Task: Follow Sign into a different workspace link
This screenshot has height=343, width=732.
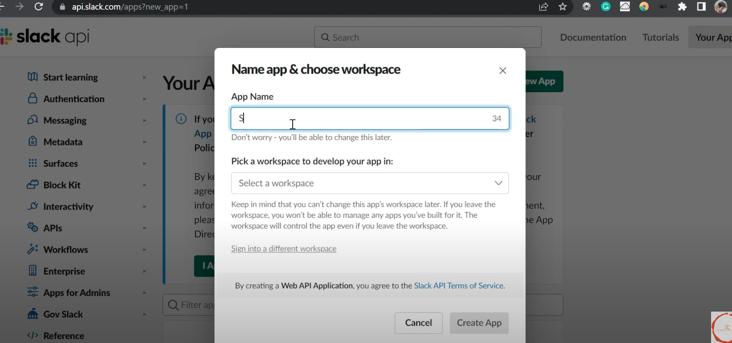Action: coord(284,248)
